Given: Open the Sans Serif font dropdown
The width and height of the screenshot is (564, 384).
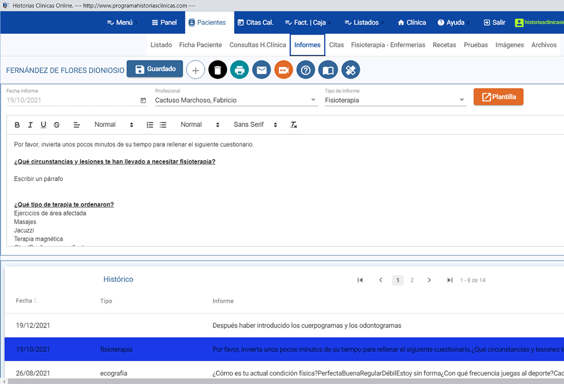Looking at the screenshot, I should pyautogui.click(x=255, y=125).
